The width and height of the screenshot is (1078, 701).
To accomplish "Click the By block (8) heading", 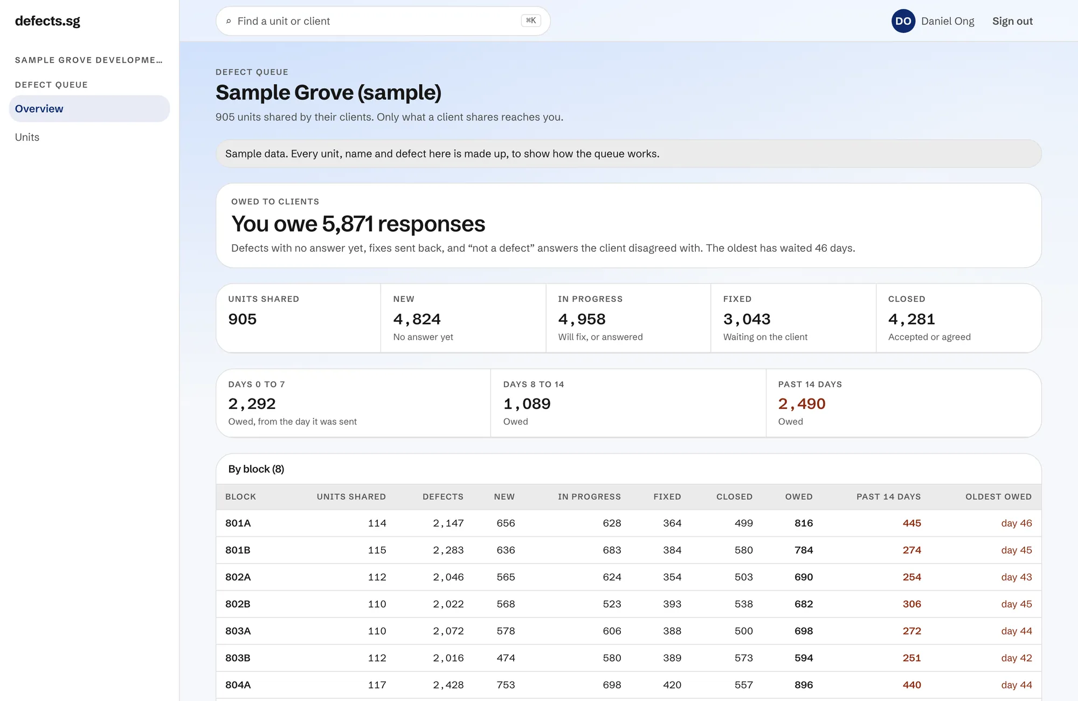I will pos(256,469).
